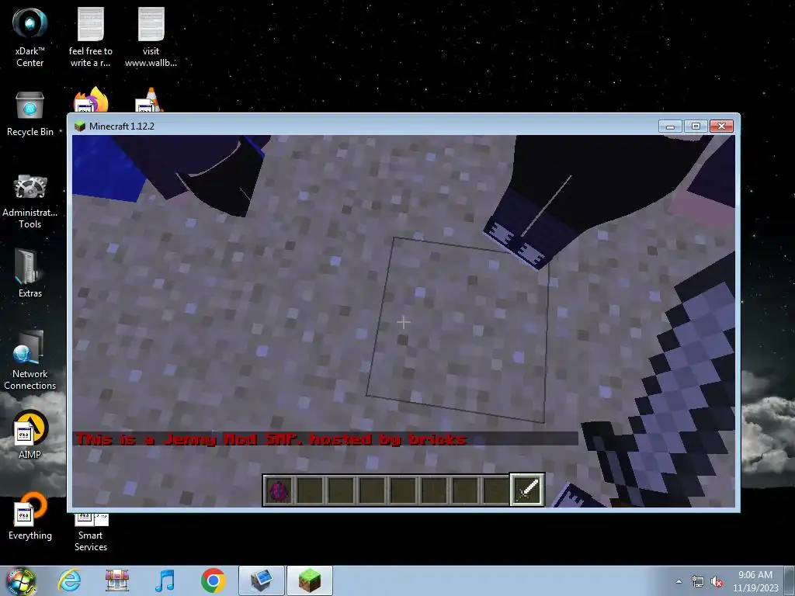
Task: Open the network status tray icon
Action: tap(698, 581)
